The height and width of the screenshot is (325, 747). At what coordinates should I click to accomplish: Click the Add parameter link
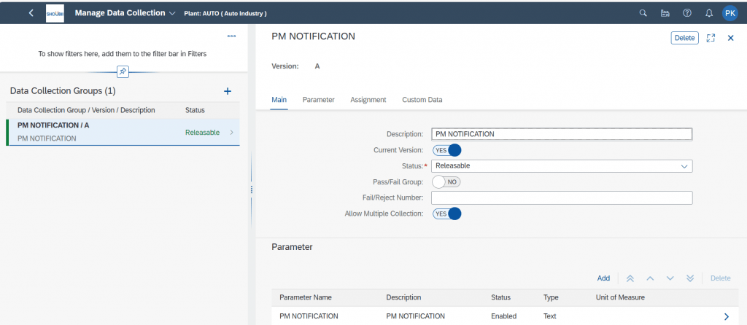(x=603, y=278)
